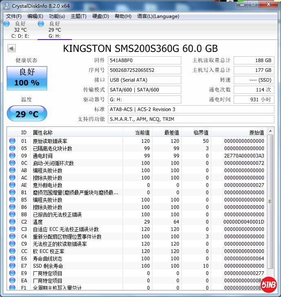This screenshot has width=281, height=297.
Task: Click status icon for attribute AE
Action: click(x=12, y=185)
